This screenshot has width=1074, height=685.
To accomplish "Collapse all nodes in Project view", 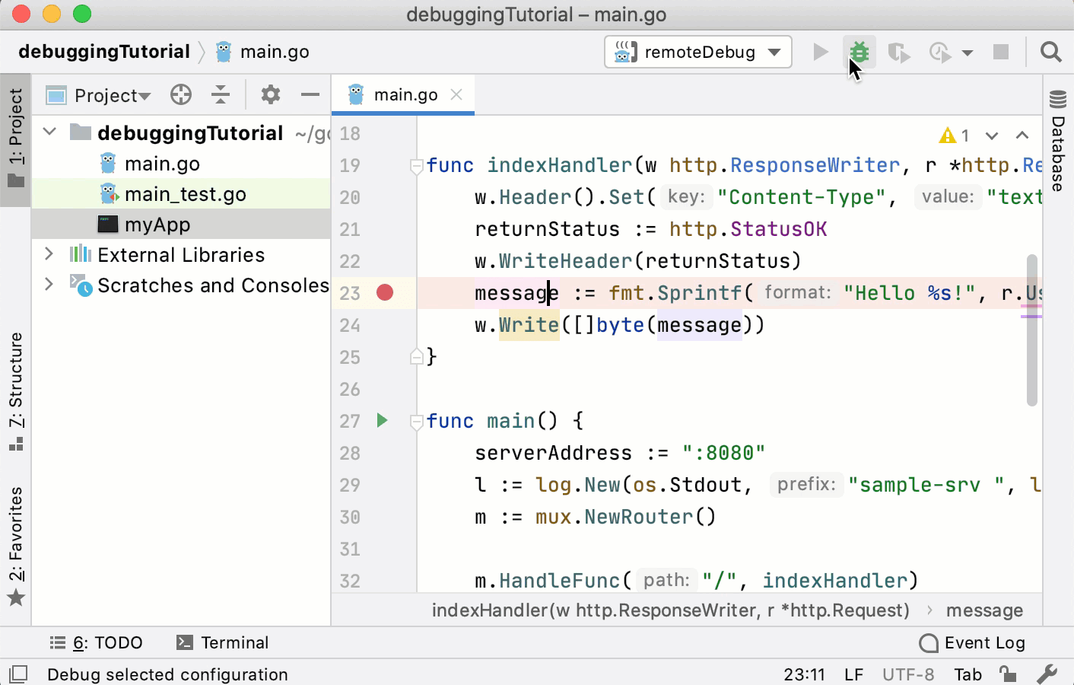I will tap(220, 94).
